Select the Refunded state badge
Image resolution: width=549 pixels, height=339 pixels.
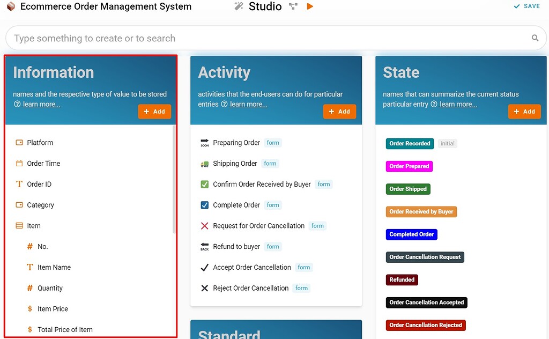pyautogui.click(x=402, y=279)
